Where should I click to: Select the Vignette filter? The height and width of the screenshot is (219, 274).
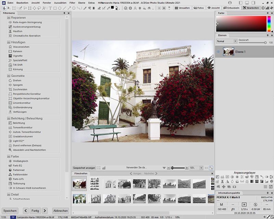[18, 56]
